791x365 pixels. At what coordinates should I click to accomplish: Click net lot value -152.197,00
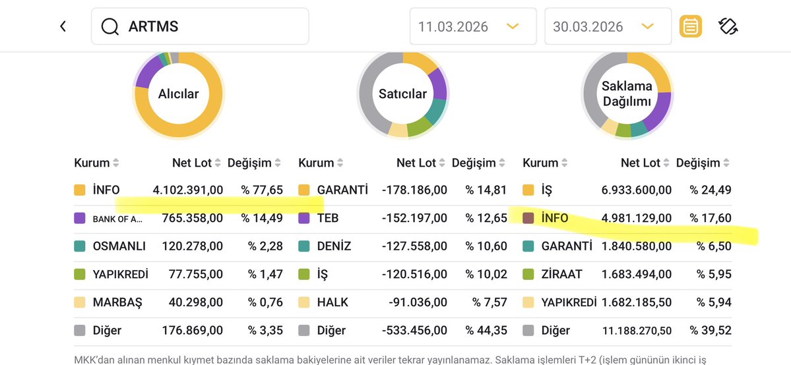pos(415,218)
